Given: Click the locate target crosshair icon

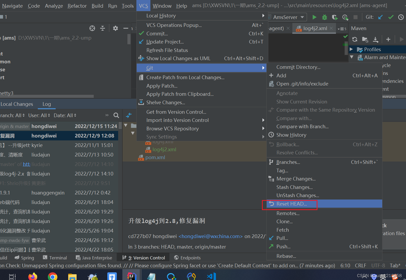Looking at the screenshot, I should (x=92, y=28).
